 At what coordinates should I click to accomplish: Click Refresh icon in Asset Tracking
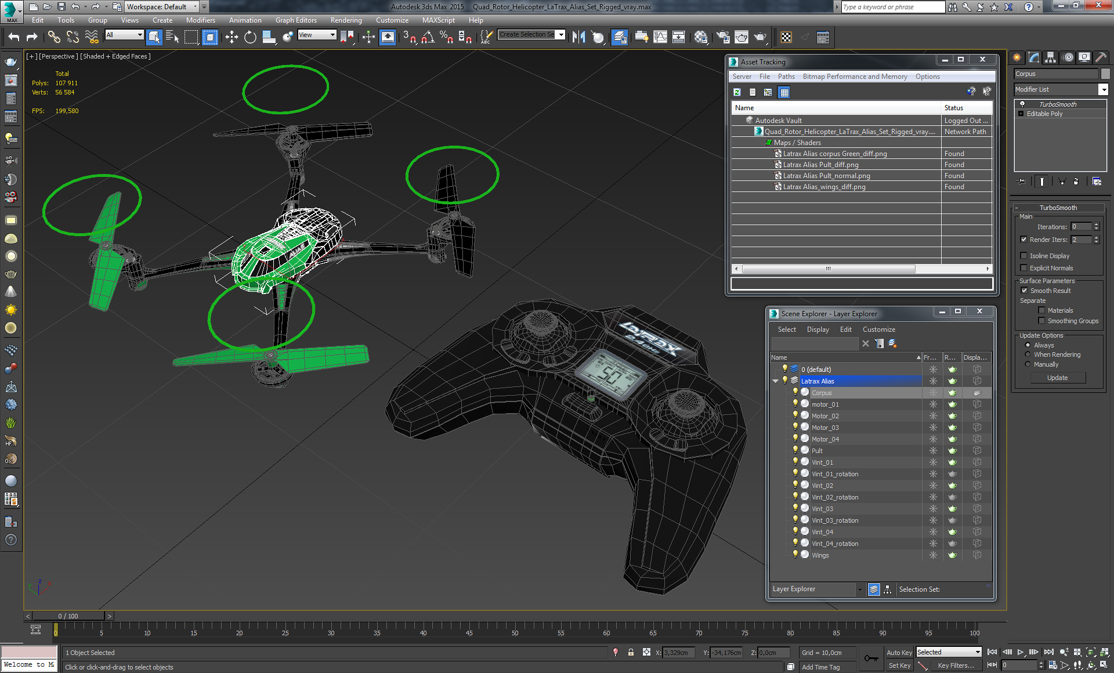click(x=737, y=92)
